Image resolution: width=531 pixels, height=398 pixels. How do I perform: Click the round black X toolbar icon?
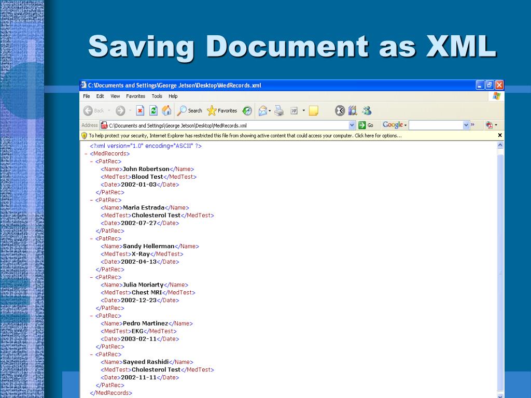(340, 111)
